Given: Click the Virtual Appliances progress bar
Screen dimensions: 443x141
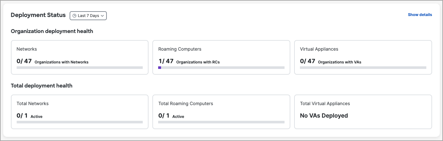Looking at the screenshot, I should click(363, 68).
